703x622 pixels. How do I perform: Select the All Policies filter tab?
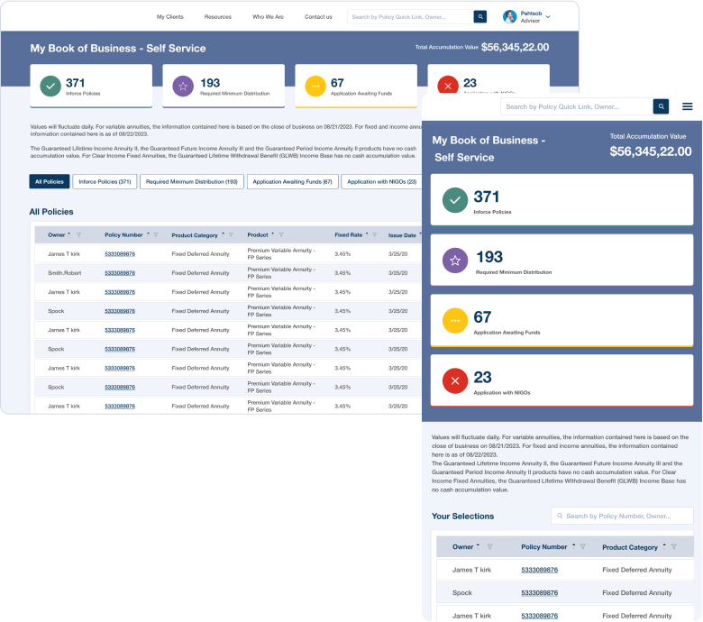coord(50,181)
